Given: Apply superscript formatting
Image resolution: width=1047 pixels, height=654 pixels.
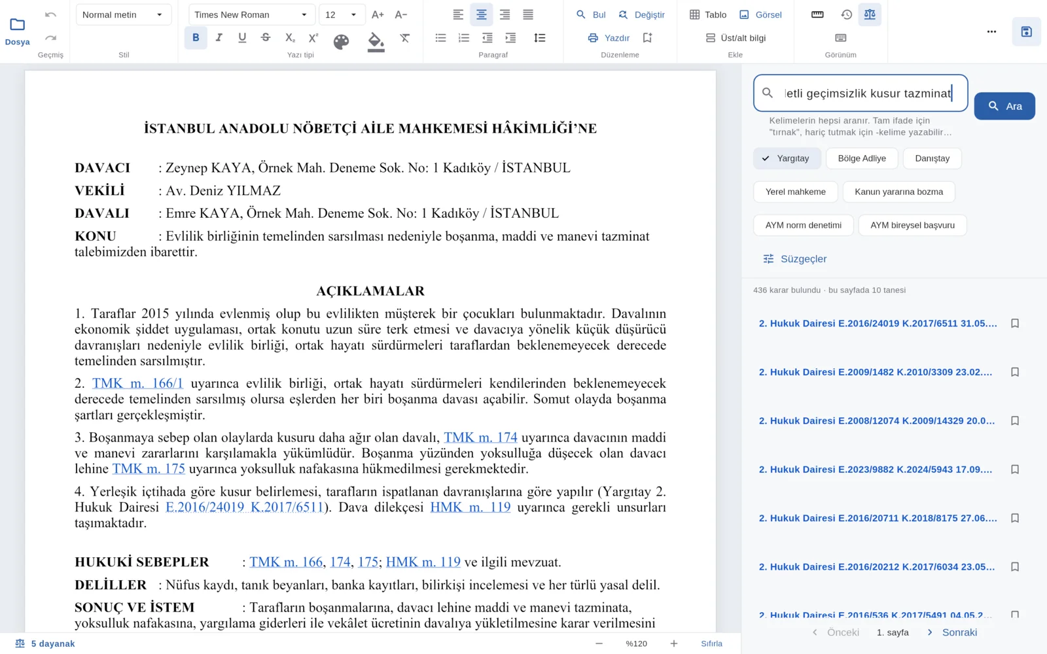Looking at the screenshot, I should click(313, 38).
